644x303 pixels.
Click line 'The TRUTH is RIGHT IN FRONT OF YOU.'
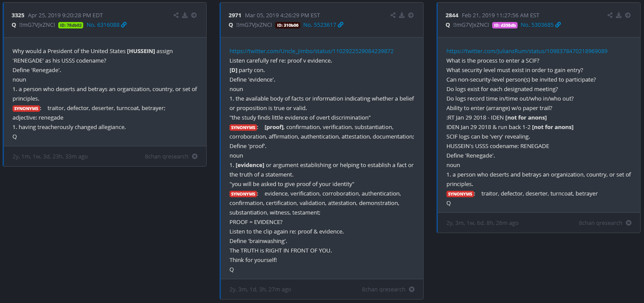tap(281, 251)
